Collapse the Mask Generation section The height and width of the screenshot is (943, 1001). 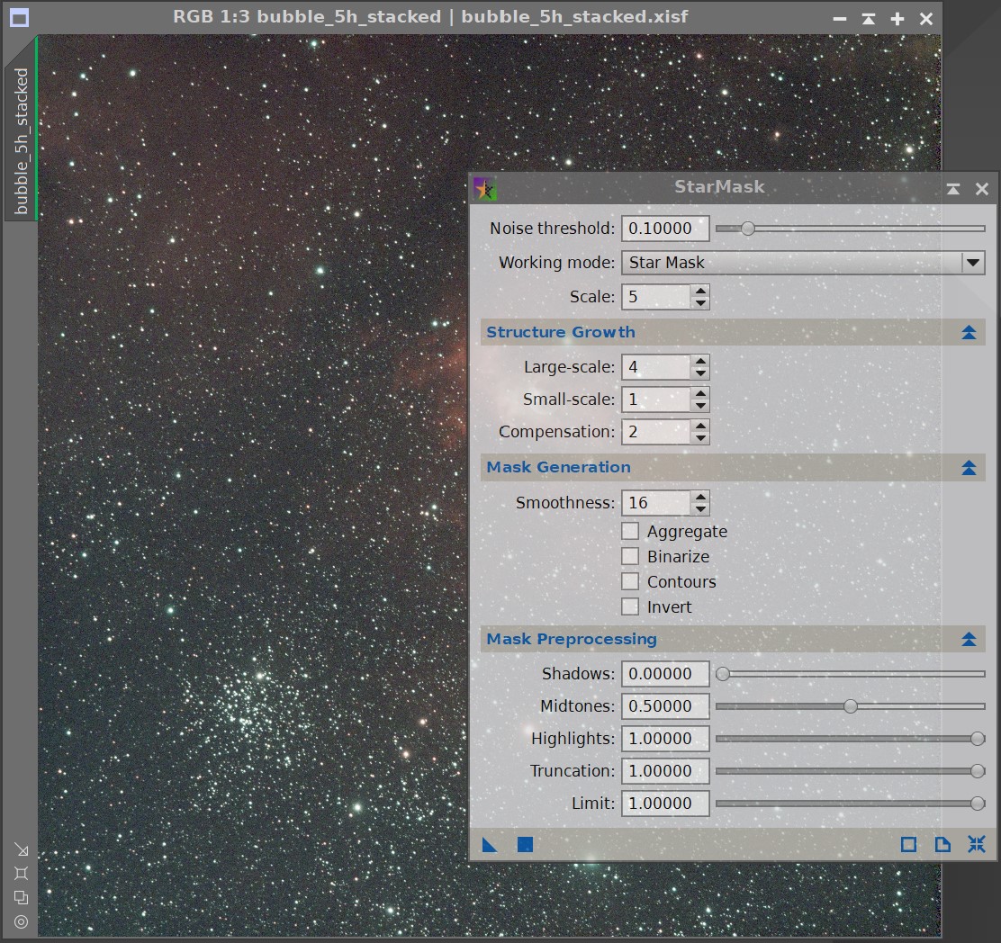point(969,468)
